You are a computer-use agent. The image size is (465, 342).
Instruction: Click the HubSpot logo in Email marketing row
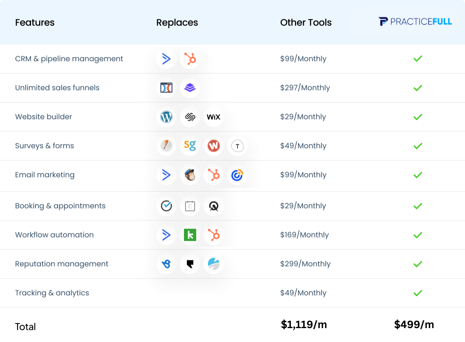tap(213, 175)
